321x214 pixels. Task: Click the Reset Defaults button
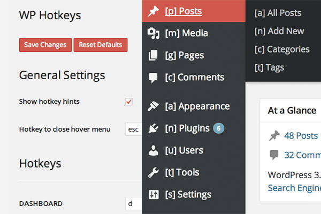coord(101,45)
